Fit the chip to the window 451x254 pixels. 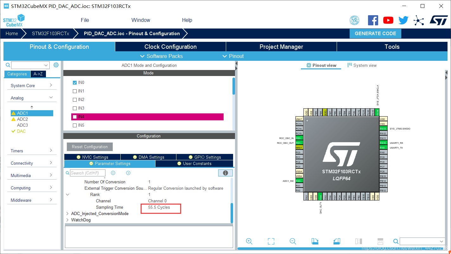pos(271,241)
